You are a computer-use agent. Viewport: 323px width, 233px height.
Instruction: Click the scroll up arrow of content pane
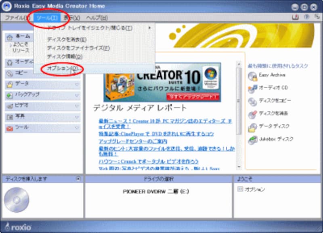click(x=239, y=64)
